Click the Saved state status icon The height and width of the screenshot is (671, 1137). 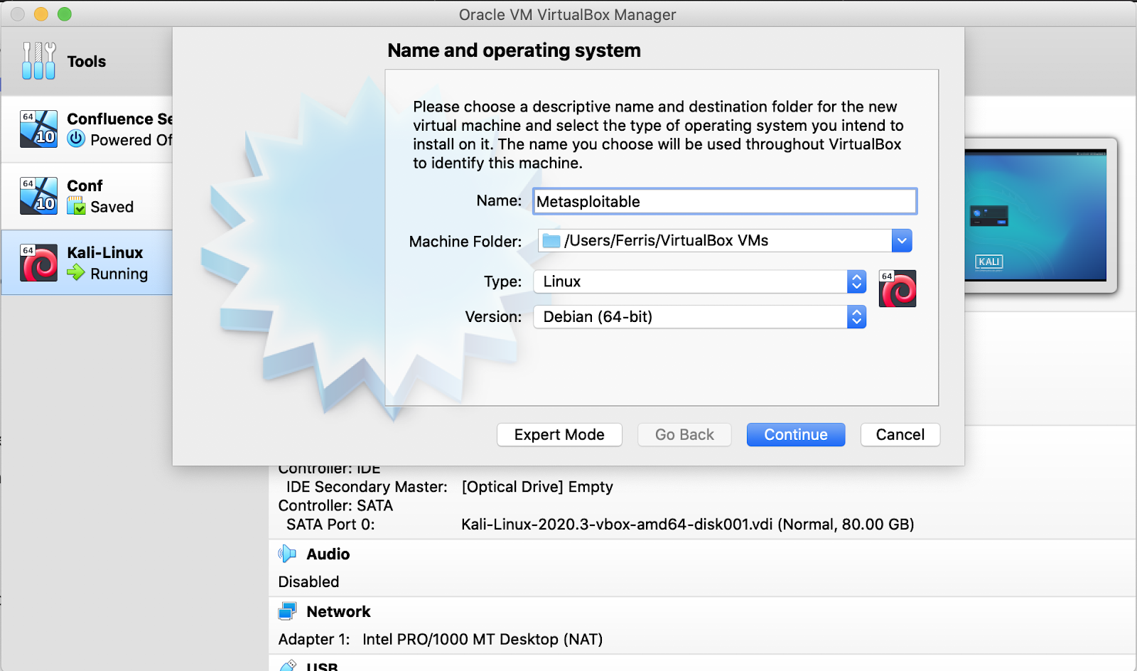76,206
